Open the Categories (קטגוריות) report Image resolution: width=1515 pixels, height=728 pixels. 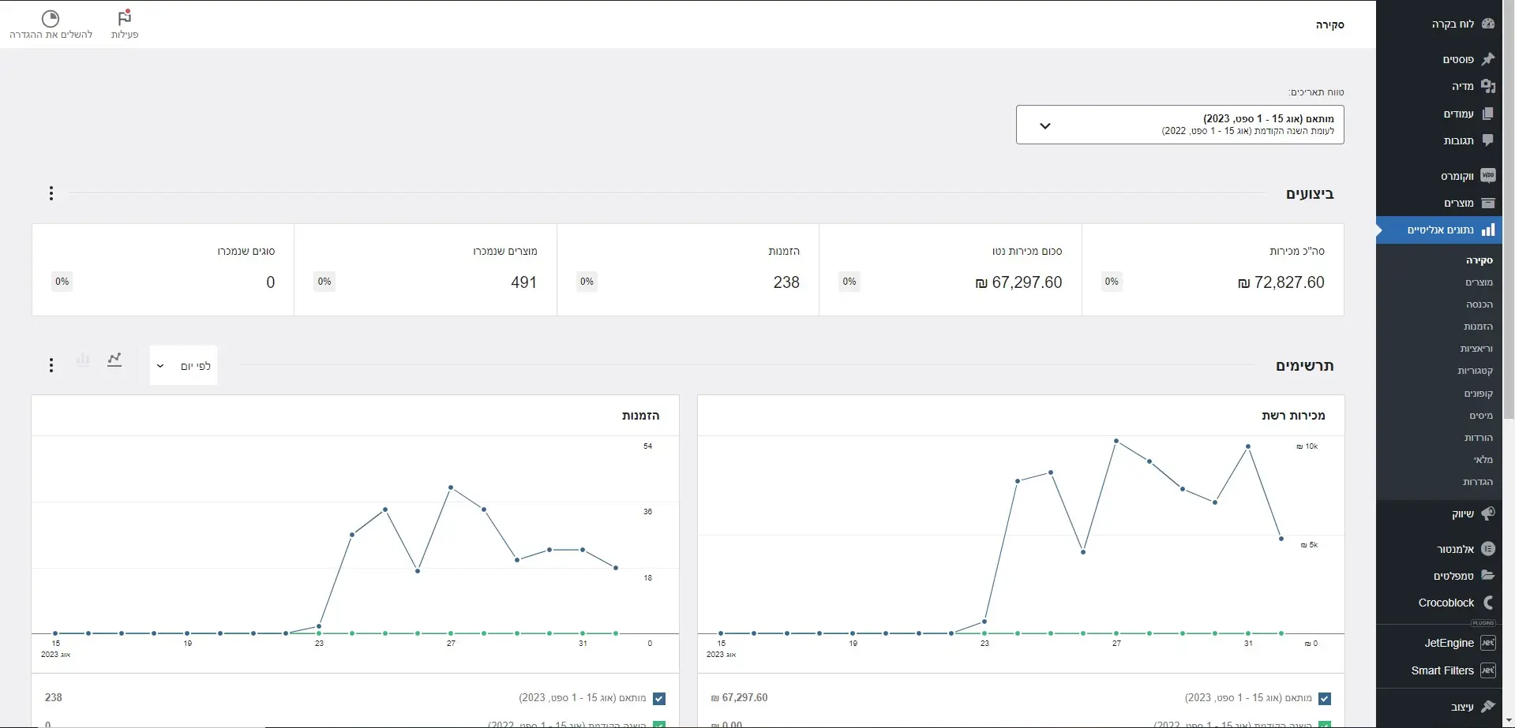pos(1475,371)
